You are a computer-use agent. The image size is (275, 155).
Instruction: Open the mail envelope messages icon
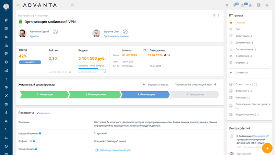(x=243, y=5)
